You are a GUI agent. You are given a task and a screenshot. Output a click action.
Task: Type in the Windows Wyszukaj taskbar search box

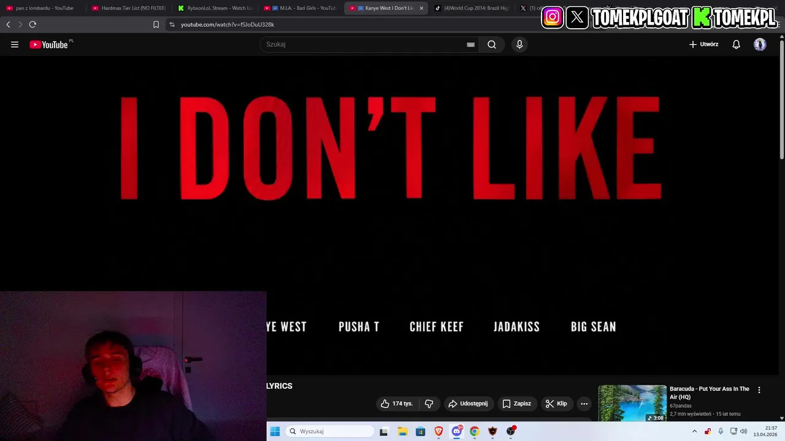[330, 431]
